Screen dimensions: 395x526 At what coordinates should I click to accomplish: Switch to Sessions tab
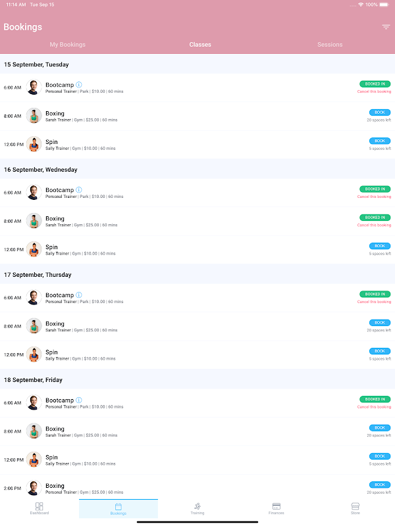[x=330, y=45]
